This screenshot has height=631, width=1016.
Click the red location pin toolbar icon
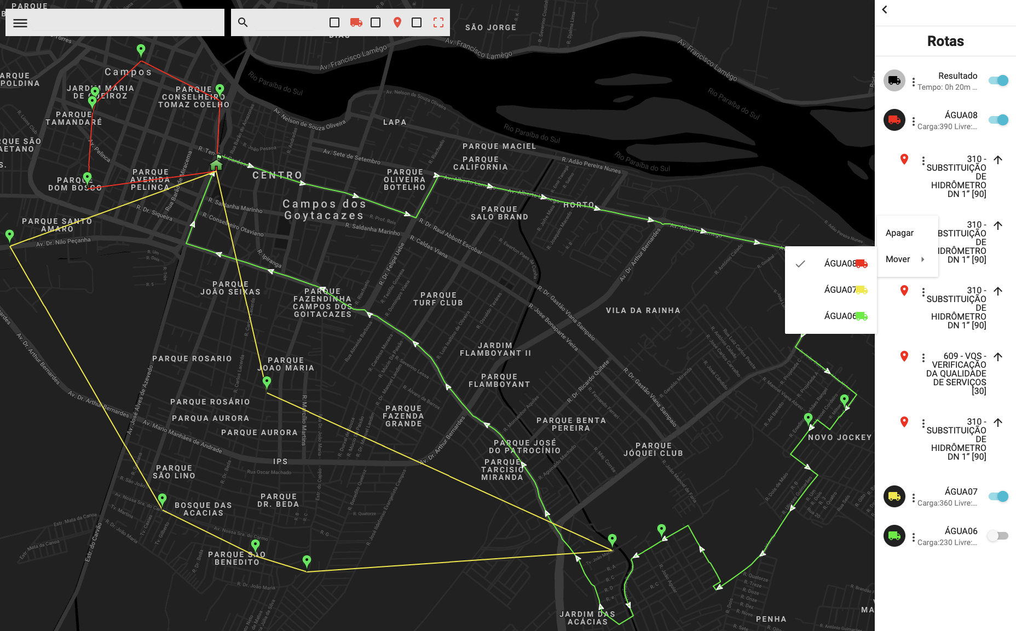click(x=397, y=22)
